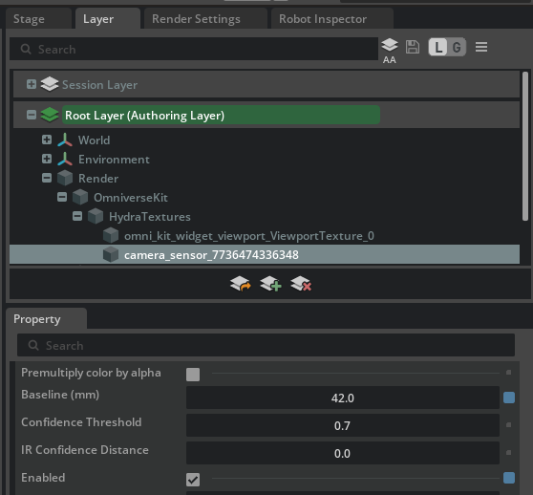
Task: Uncheck the Enabled checkbox
Action: click(x=193, y=480)
